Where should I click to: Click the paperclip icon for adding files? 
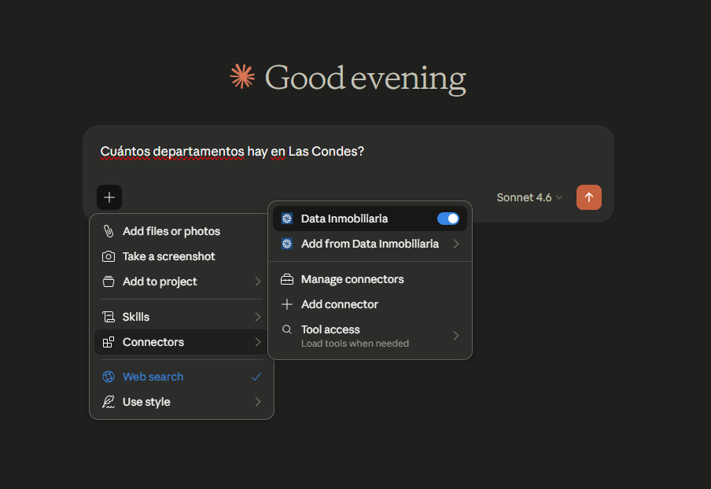coord(109,231)
